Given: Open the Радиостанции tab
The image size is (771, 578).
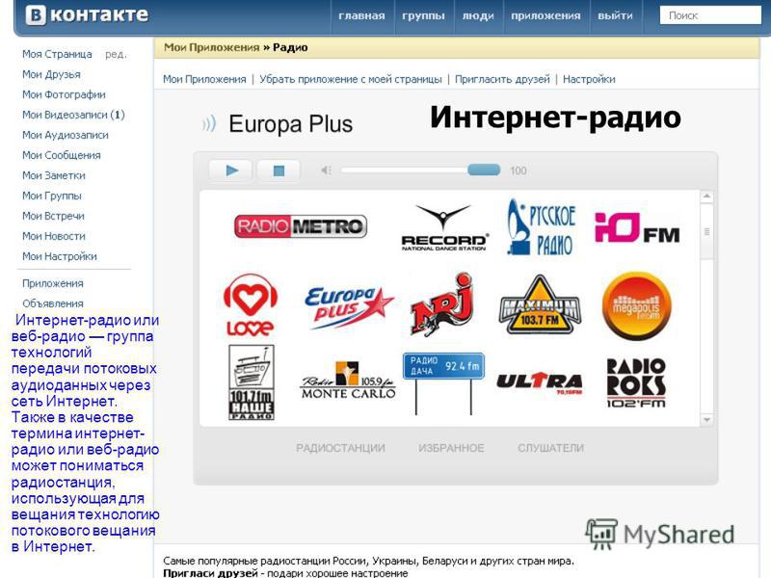Looking at the screenshot, I should 340,448.
